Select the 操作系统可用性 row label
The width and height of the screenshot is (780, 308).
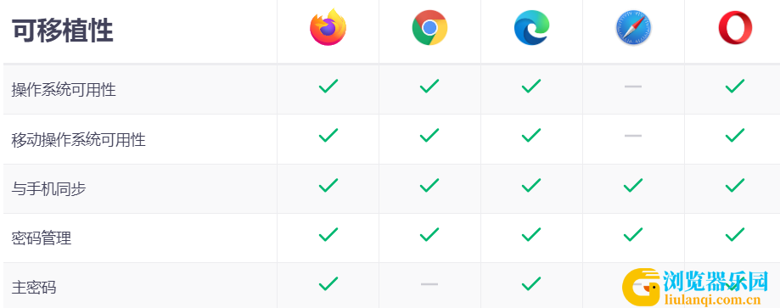click(64, 90)
